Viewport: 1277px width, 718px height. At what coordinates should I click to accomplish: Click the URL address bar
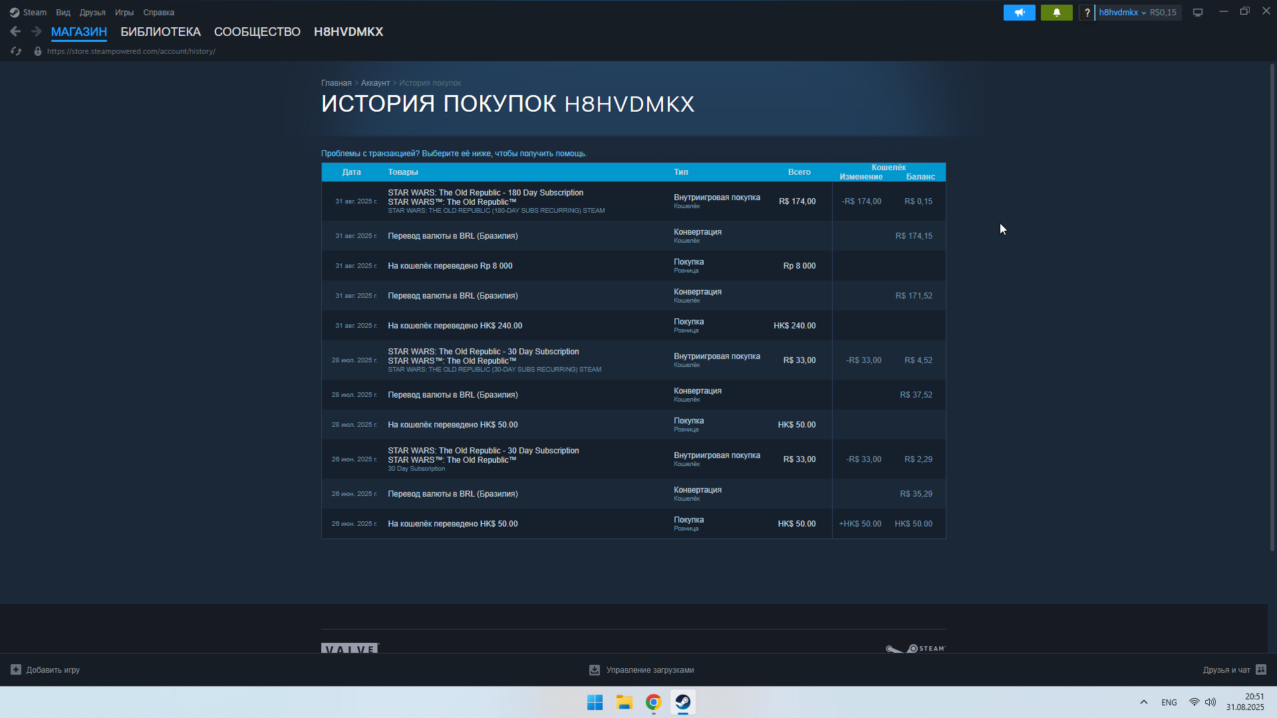(x=131, y=51)
